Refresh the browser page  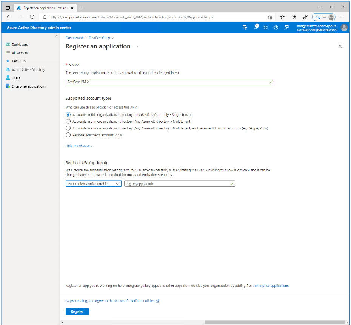(x=32, y=17)
